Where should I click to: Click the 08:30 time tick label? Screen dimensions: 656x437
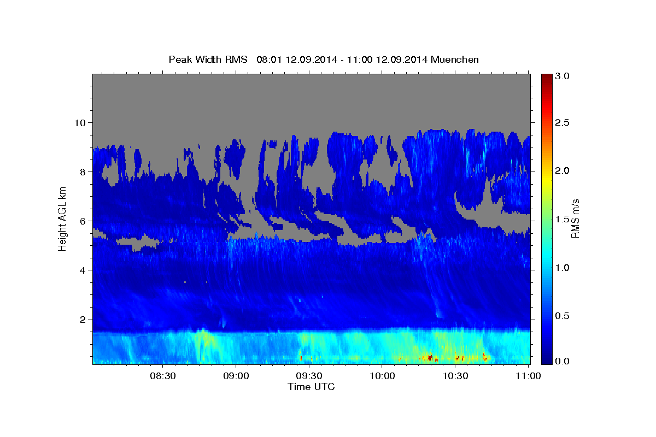click(163, 376)
